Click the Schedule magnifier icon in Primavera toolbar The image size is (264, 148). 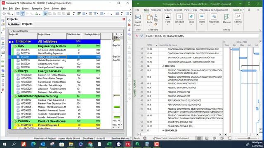point(45,14)
